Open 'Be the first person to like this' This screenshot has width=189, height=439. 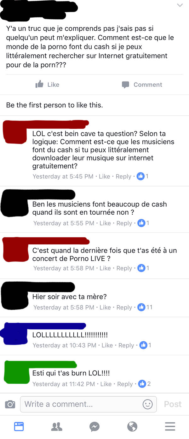pos(54,105)
